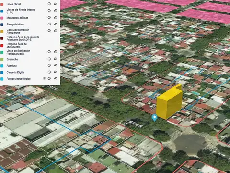Image resolution: width=230 pixels, height=173 pixels.
Task: Toggle Cinturón Digital blue swatch
Action: (2, 73)
